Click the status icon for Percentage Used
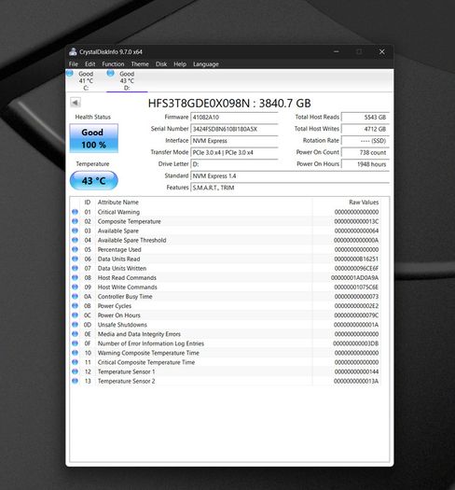 pos(75,249)
